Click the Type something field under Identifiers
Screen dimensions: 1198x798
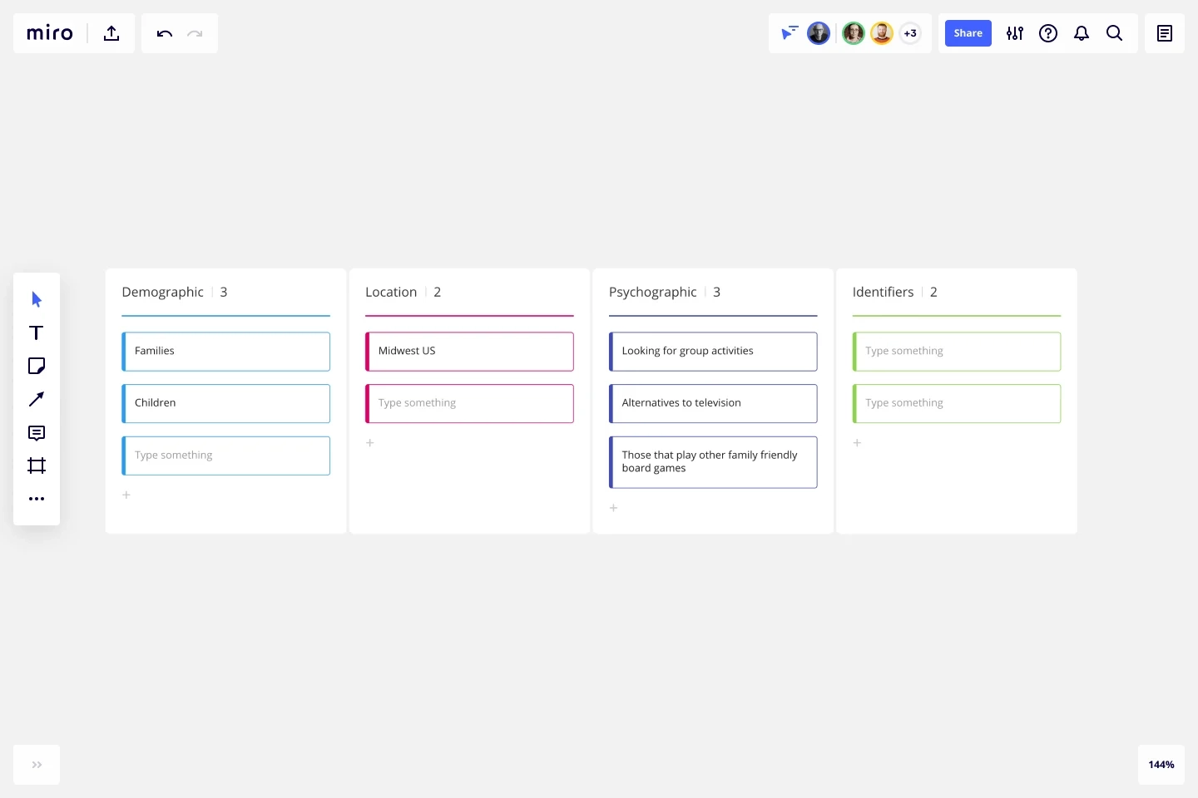[x=957, y=351]
